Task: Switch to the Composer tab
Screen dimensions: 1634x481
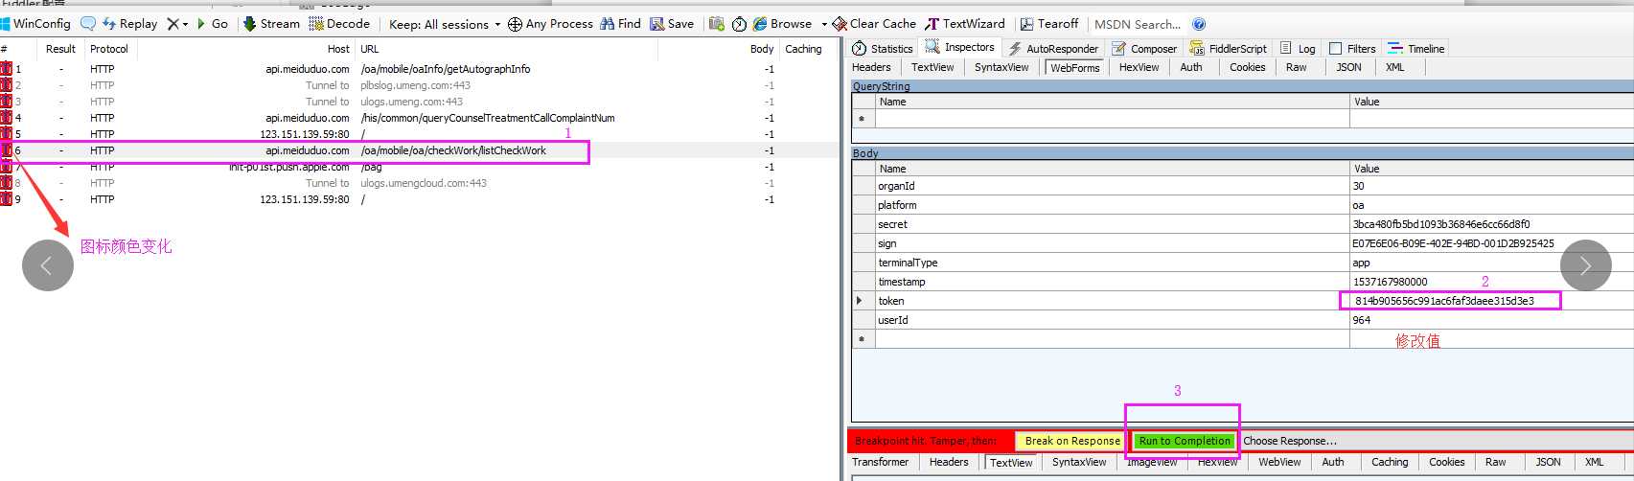Action: coord(1144,48)
